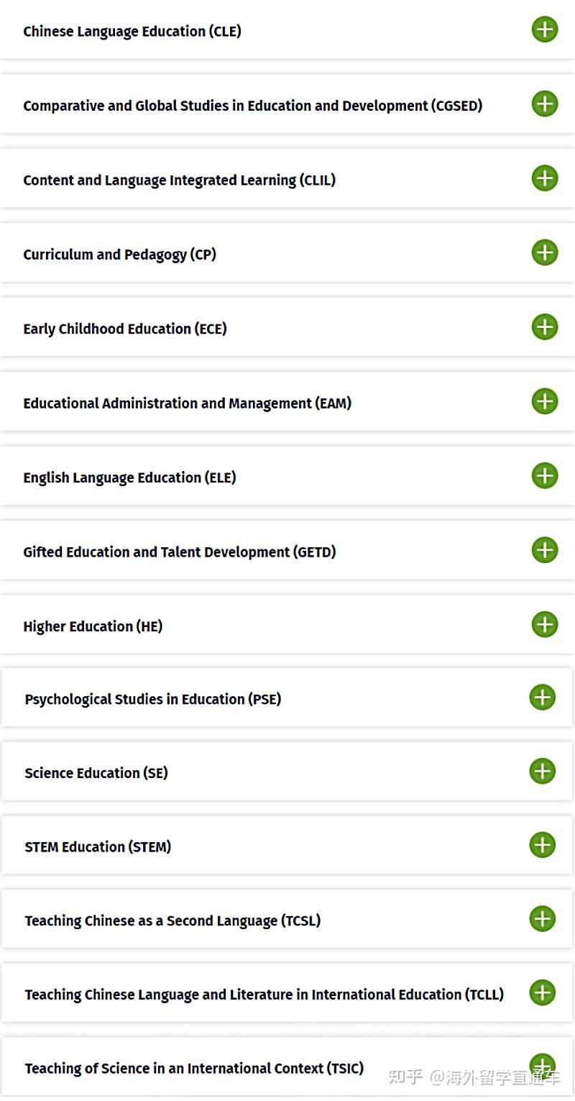Click the plus icon next to Curriculum and Pedagogy
Viewport: 575px width, 1101px height.
coord(544,252)
